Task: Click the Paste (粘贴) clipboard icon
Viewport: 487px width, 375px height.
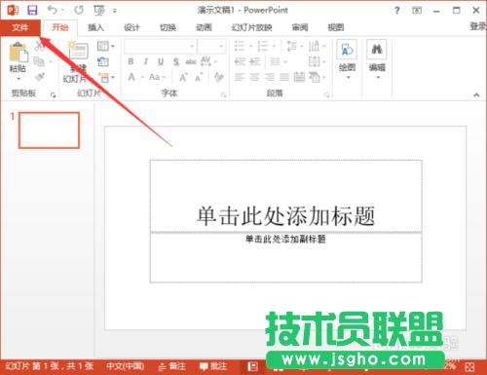Action: pos(18,52)
